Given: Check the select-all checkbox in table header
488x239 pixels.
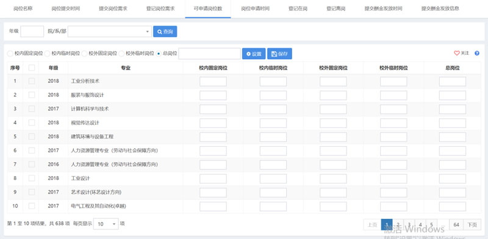Looking at the screenshot, I should tap(32, 68).
